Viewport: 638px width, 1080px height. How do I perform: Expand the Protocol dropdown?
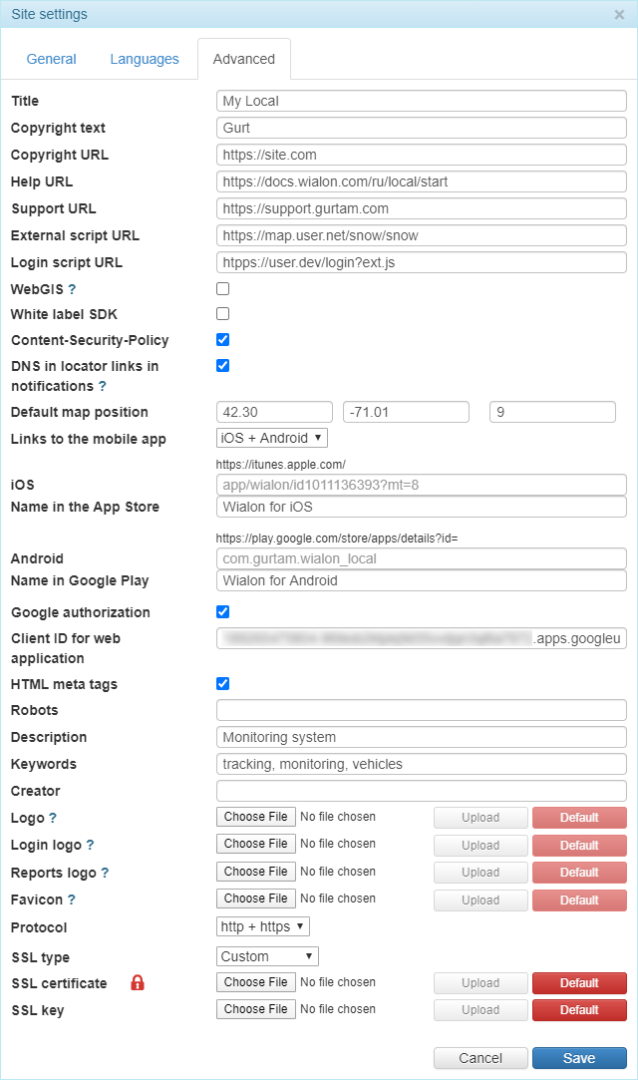click(x=263, y=926)
